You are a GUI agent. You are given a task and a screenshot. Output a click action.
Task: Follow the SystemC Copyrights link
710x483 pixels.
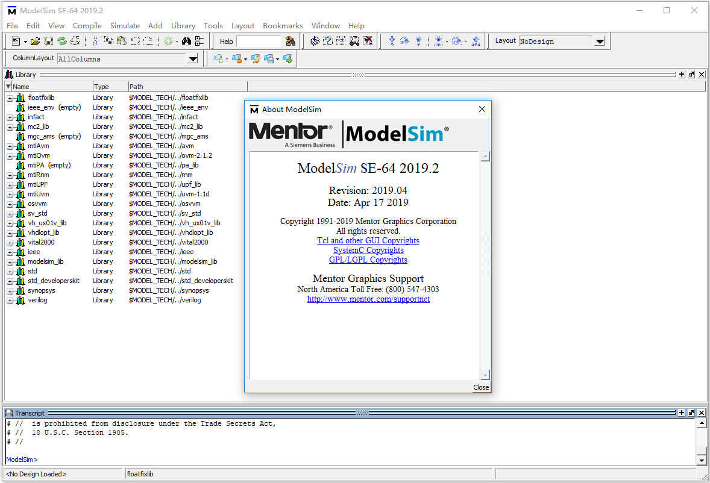tap(368, 250)
